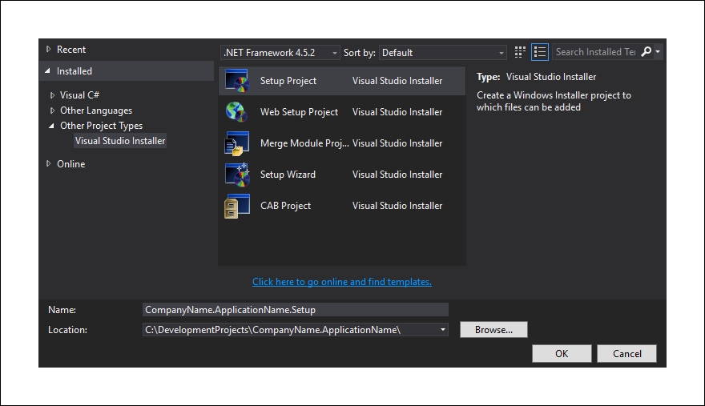Select the CAB Project cabinet icon
Image resolution: width=705 pixels, height=406 pixels.
237,206
